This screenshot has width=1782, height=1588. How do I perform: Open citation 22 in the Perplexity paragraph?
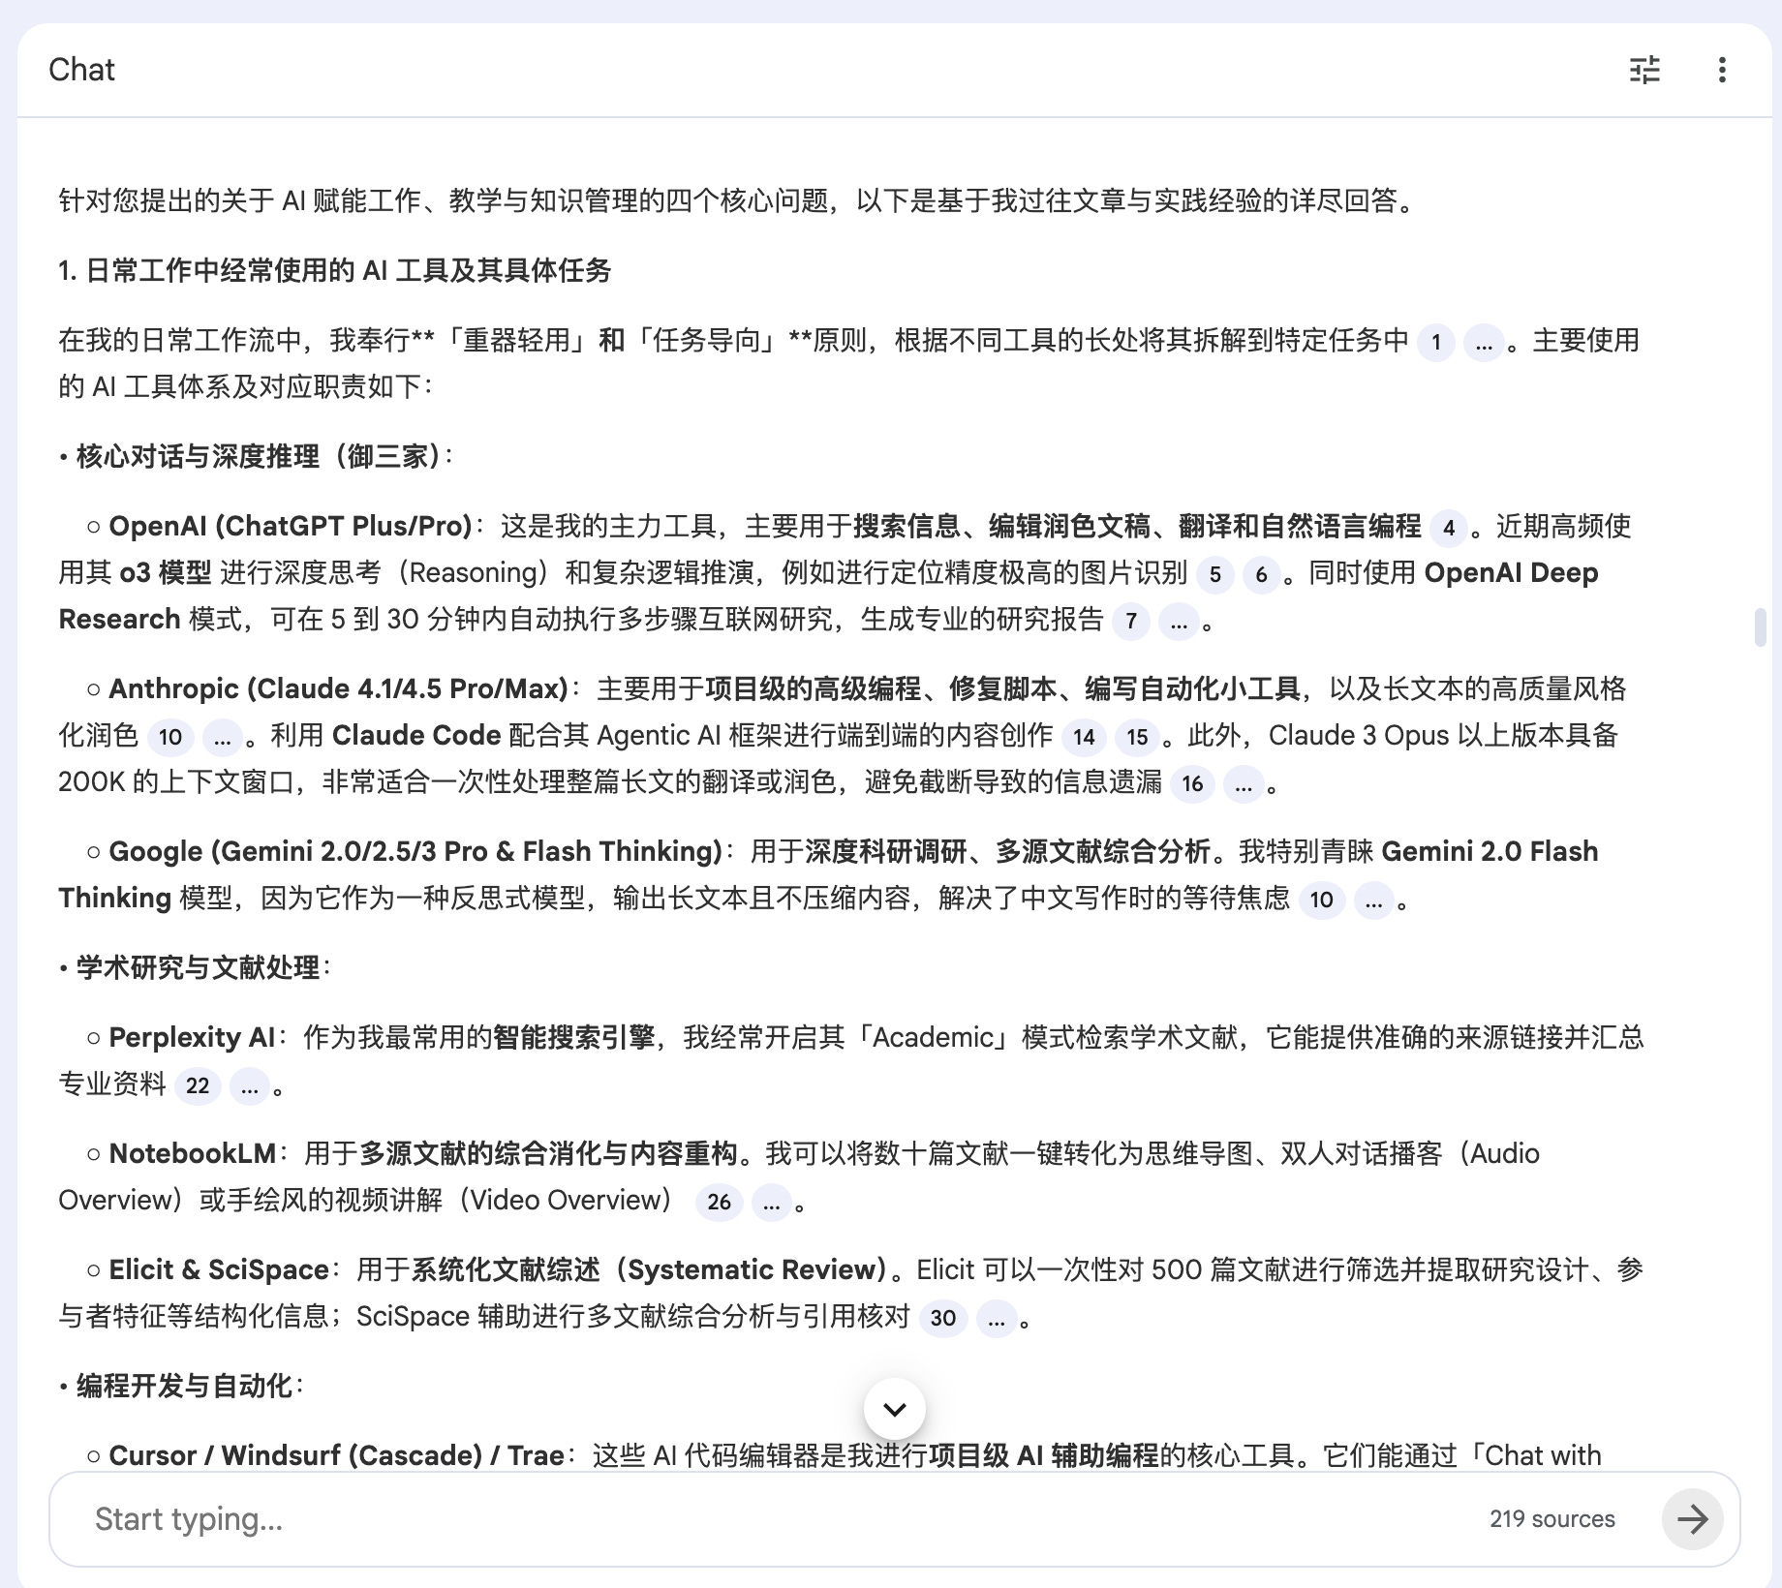pos(198,1085)
